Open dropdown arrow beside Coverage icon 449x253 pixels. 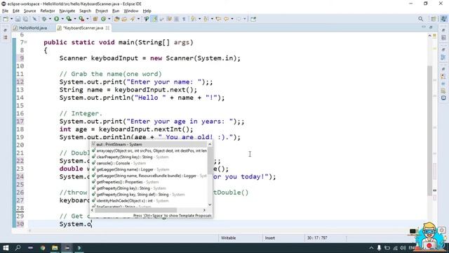click(75, 19)
